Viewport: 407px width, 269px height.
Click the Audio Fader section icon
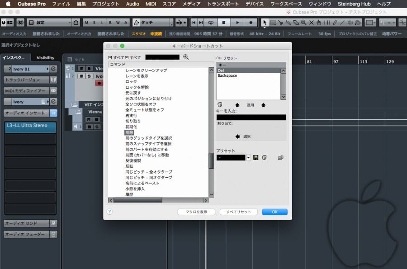(x=53, y=234)
